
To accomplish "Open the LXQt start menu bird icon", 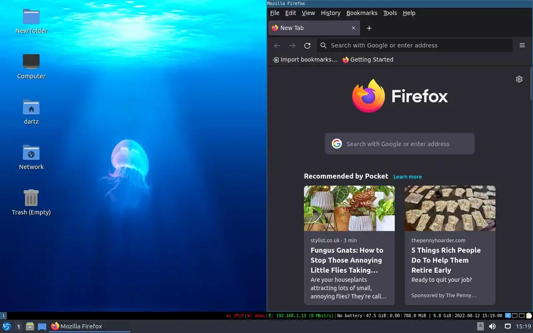I will click(x=7, y=326).
